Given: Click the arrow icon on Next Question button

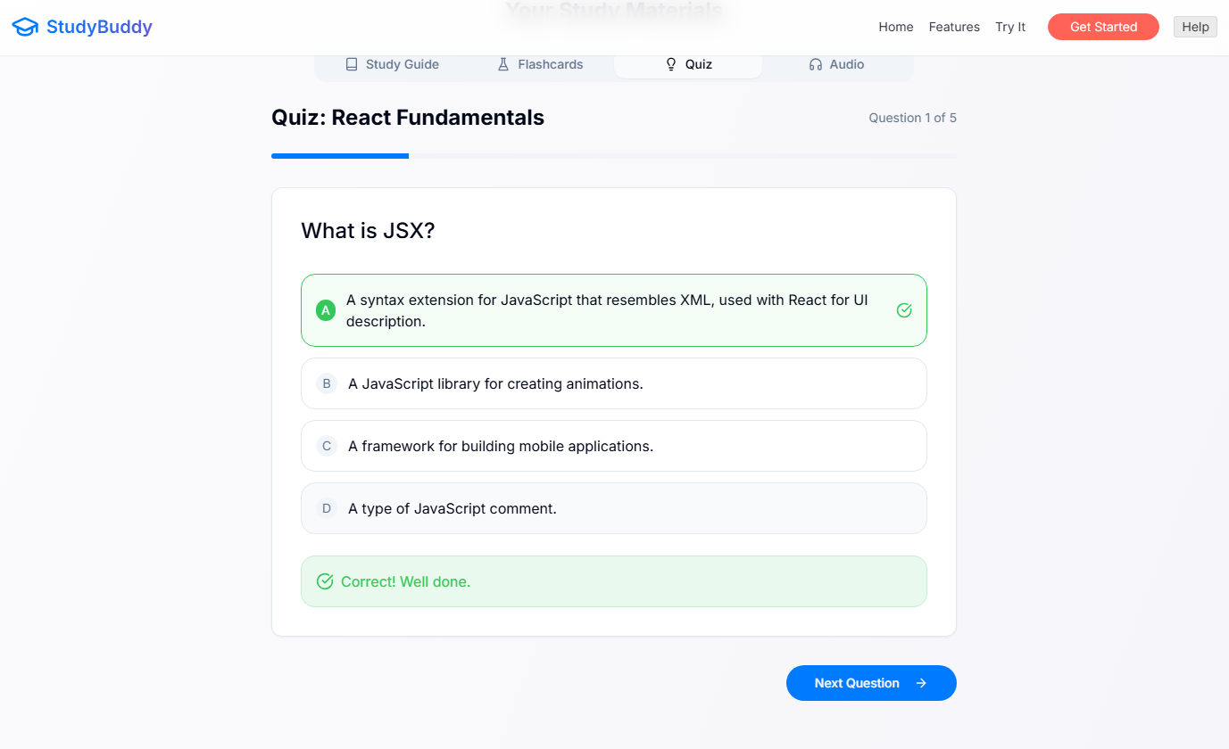Looking at the screenshot, I should (x=921, y=683).
